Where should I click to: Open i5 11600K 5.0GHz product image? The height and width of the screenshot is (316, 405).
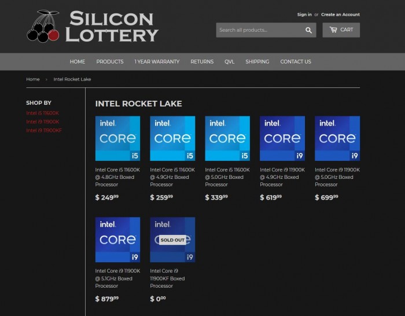point(227,138)
